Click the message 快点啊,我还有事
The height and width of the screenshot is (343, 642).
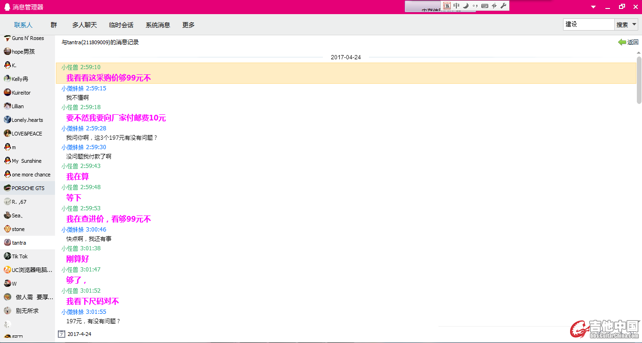click(89, 239)
